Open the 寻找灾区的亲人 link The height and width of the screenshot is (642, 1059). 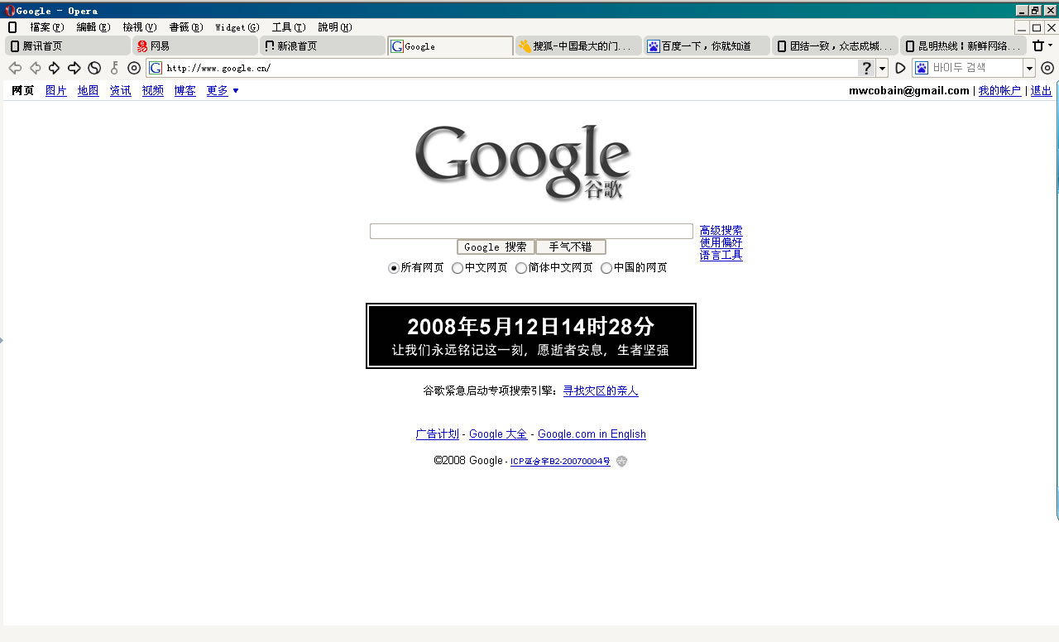(x=601, y=390)
